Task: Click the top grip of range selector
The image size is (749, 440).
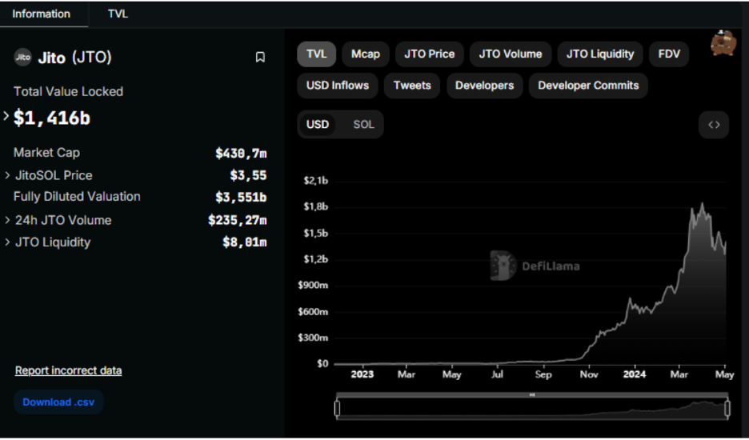Action: [x=531, y=395]
